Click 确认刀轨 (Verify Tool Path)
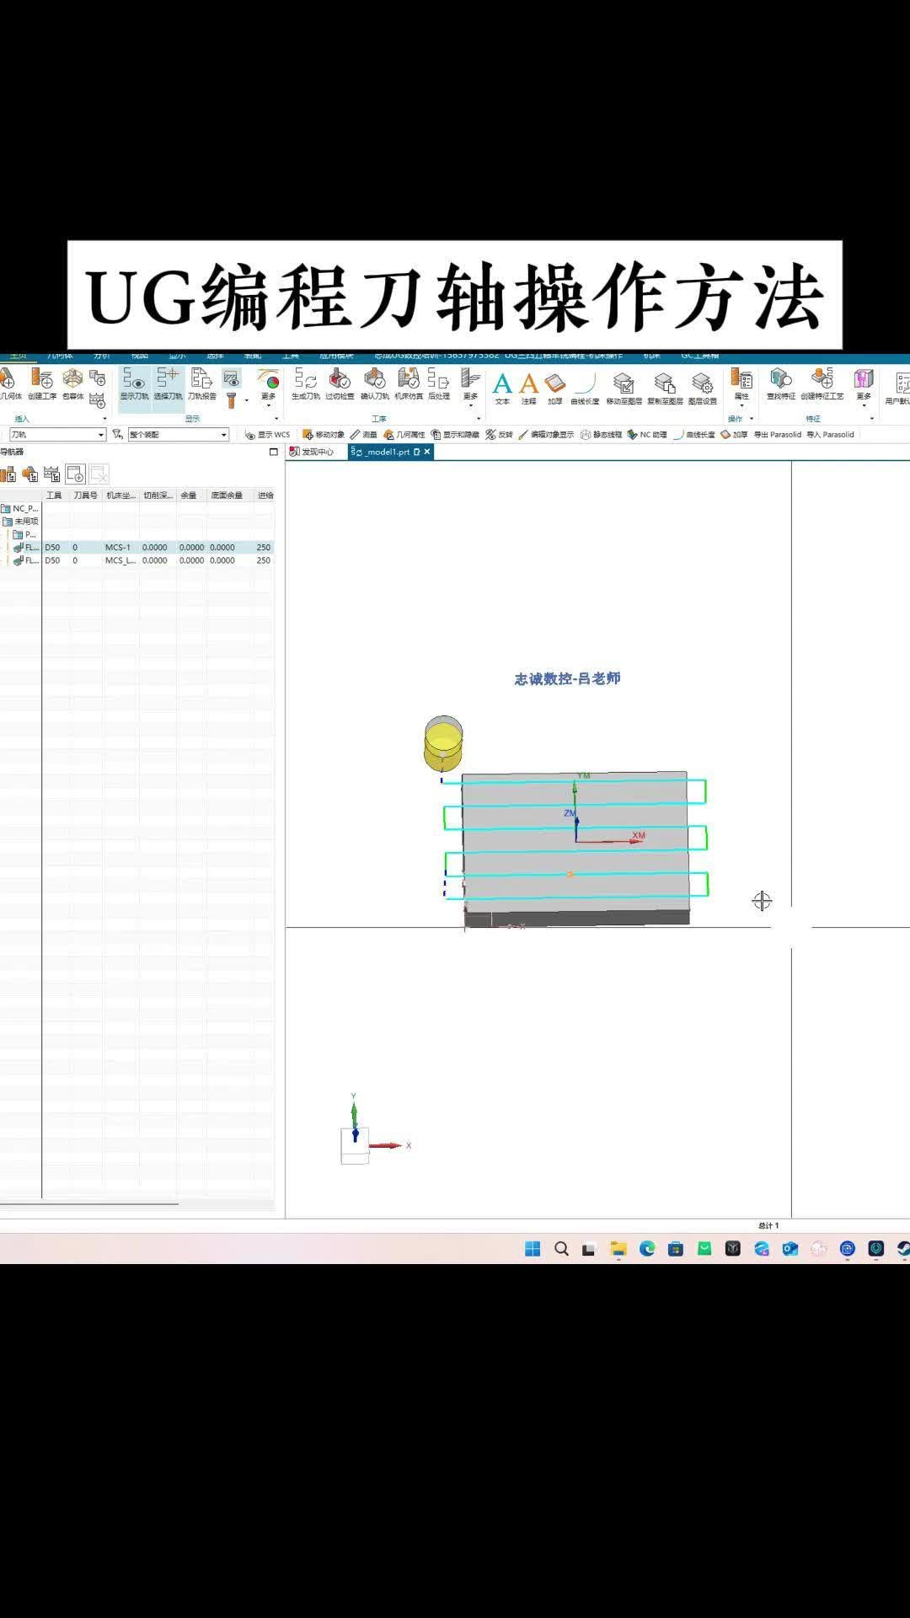Viewport: 910px width, 1618px height. click(x=375, y=383)
